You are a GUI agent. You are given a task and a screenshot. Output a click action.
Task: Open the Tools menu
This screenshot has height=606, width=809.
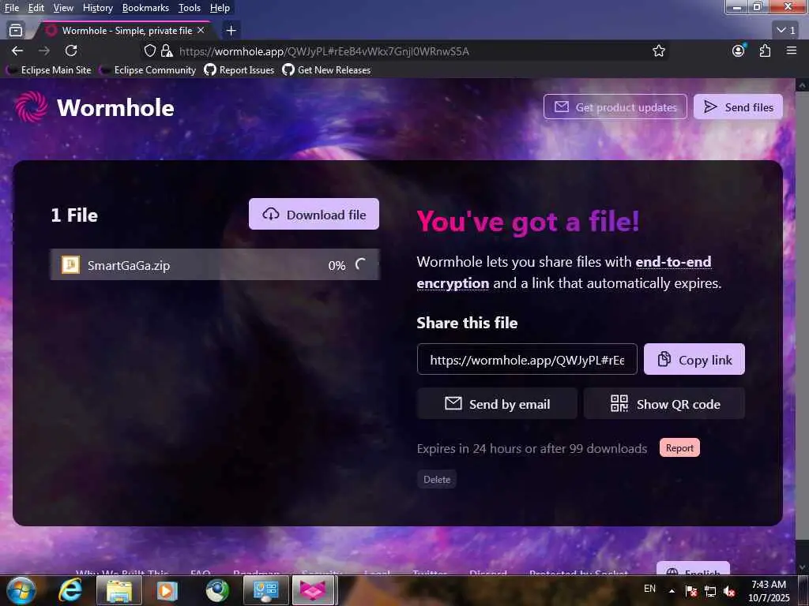click(x=189, y=8)
